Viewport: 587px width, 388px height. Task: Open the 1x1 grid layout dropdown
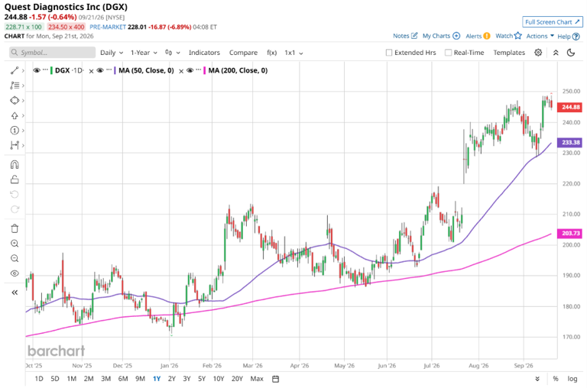click(x=293, y=53)
